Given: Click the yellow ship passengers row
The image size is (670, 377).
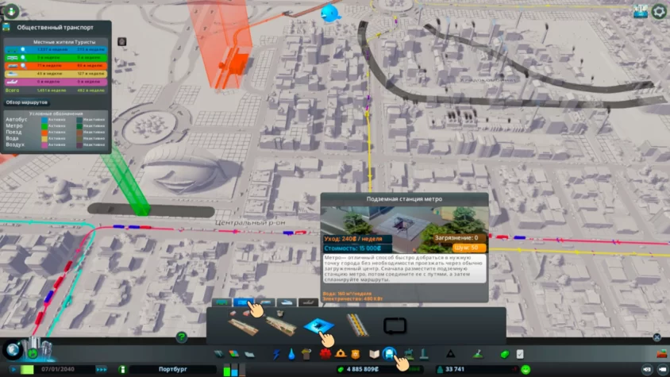Looking at the screenshot, I should 56,74.
